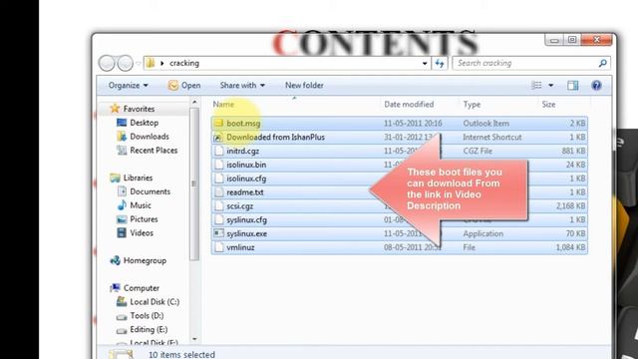638x359 pixels.
Task: Open Local Disk (C:) drive
Action: pyautogui.click(x=148, y=301)
